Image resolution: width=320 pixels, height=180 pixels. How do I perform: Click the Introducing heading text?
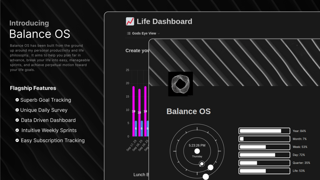[29, 23]
